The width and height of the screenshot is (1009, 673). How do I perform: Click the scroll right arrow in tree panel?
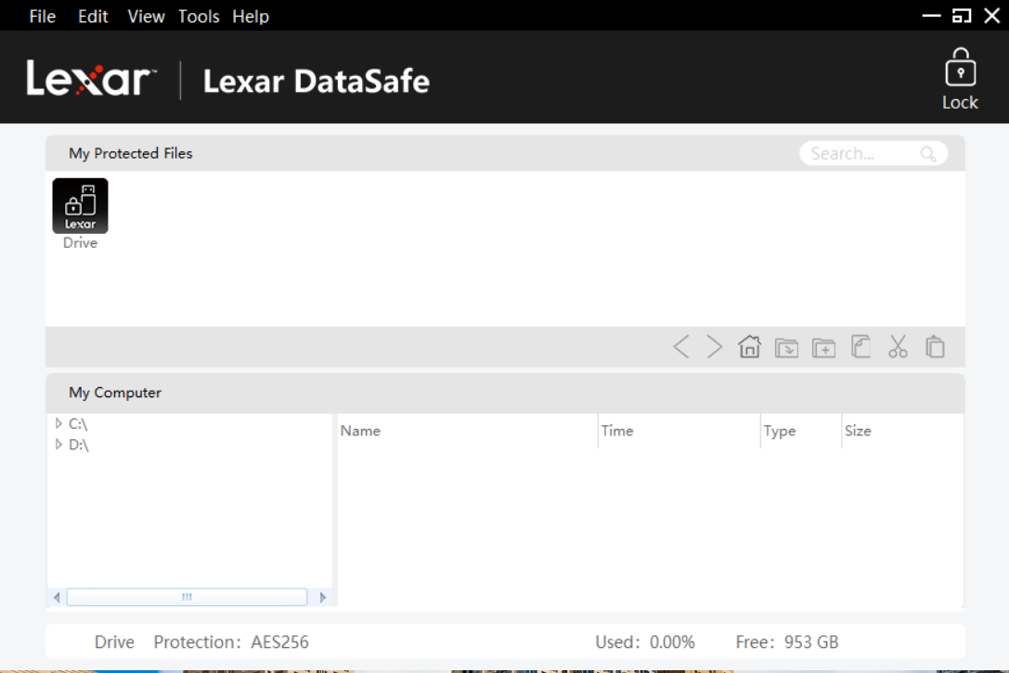click(323, 597)
